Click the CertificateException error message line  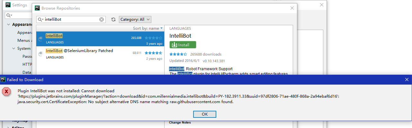(125, 102)
